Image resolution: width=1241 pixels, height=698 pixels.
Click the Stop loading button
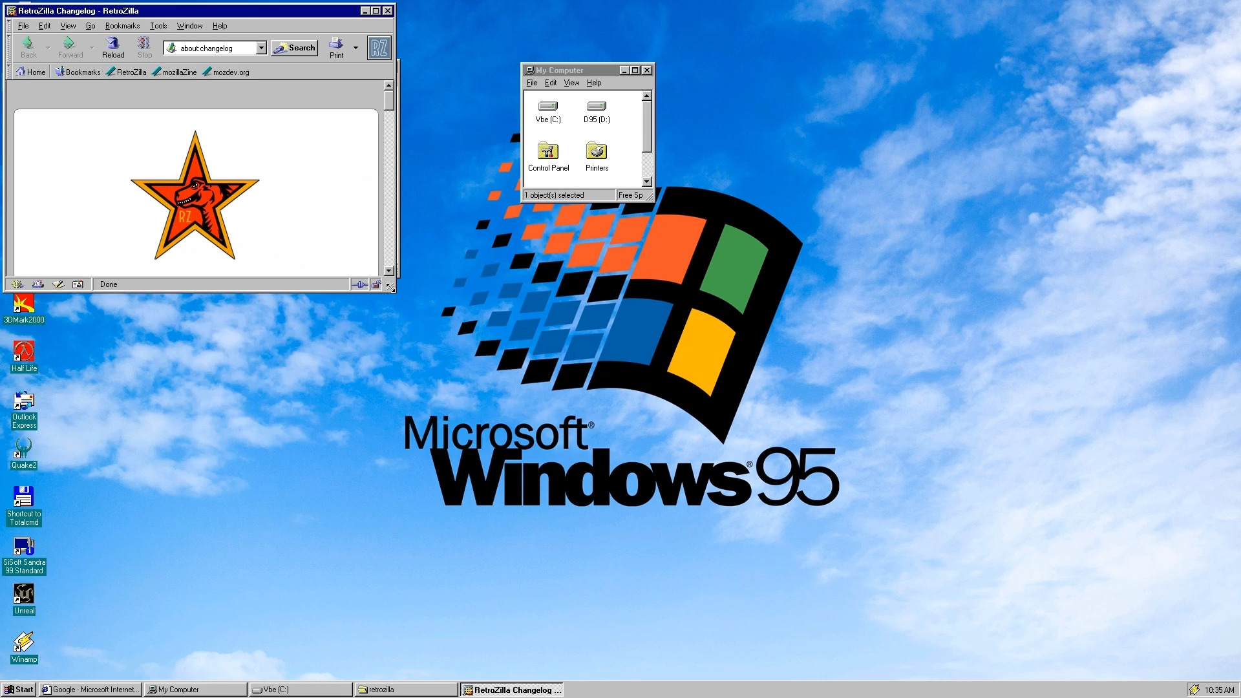pyautogui.click(x=144, y=47)
